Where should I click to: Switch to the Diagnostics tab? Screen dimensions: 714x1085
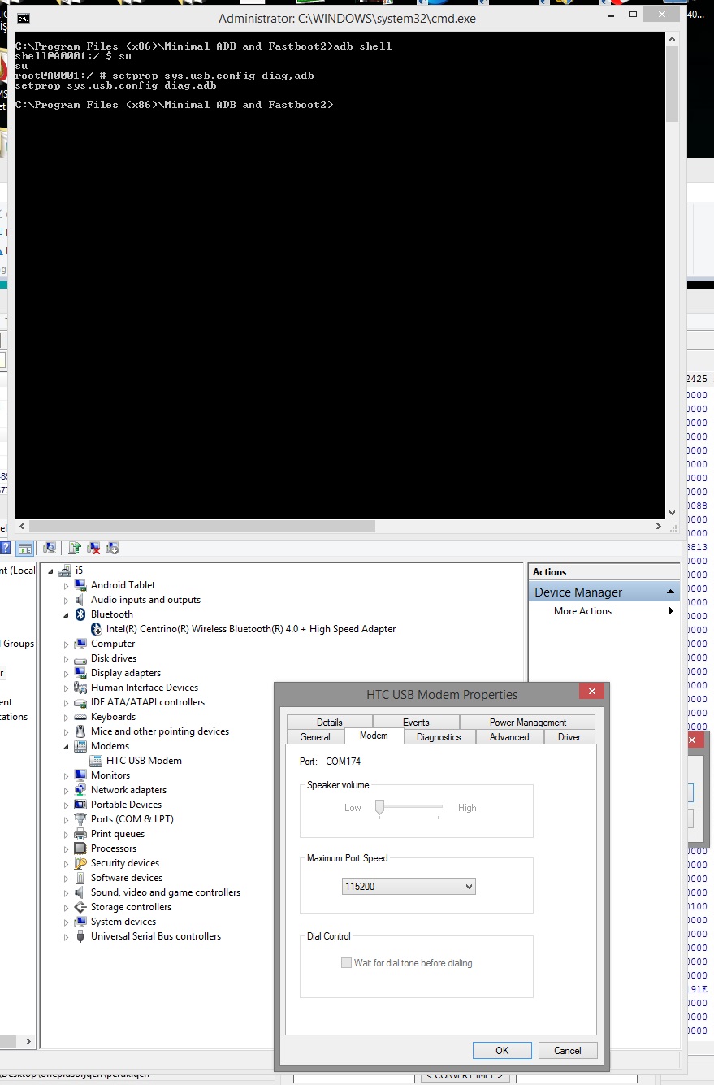(x=439, y=737)
